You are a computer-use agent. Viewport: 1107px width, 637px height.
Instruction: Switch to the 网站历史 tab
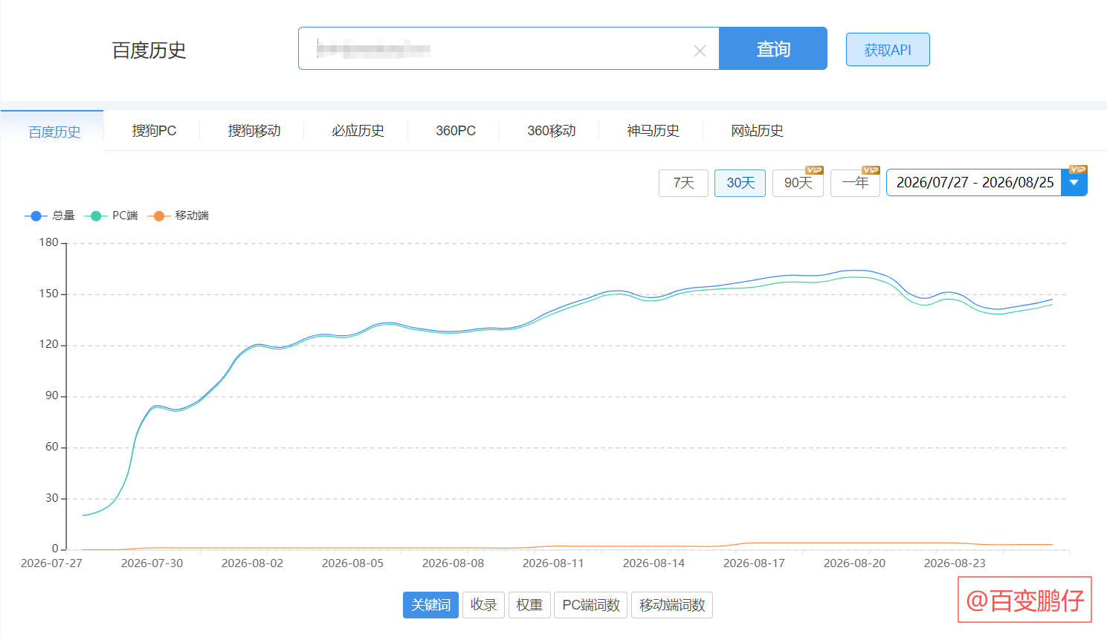click(757, 131)
